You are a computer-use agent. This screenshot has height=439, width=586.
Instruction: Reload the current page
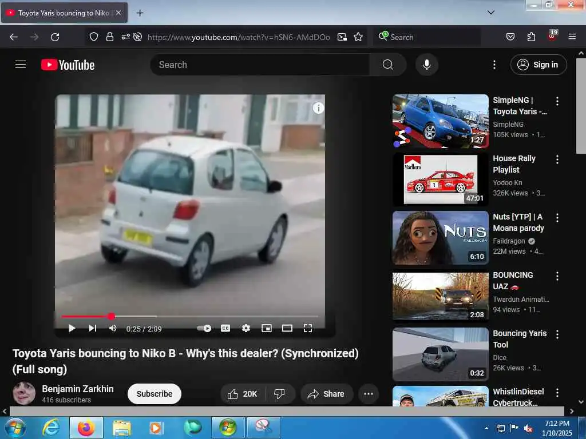tap(55, 37)
